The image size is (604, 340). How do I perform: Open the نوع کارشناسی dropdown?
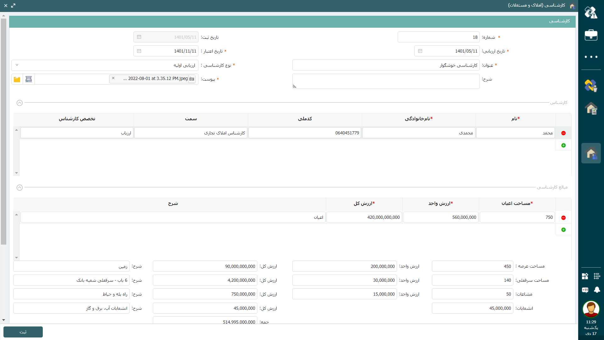tap(17, 65)
